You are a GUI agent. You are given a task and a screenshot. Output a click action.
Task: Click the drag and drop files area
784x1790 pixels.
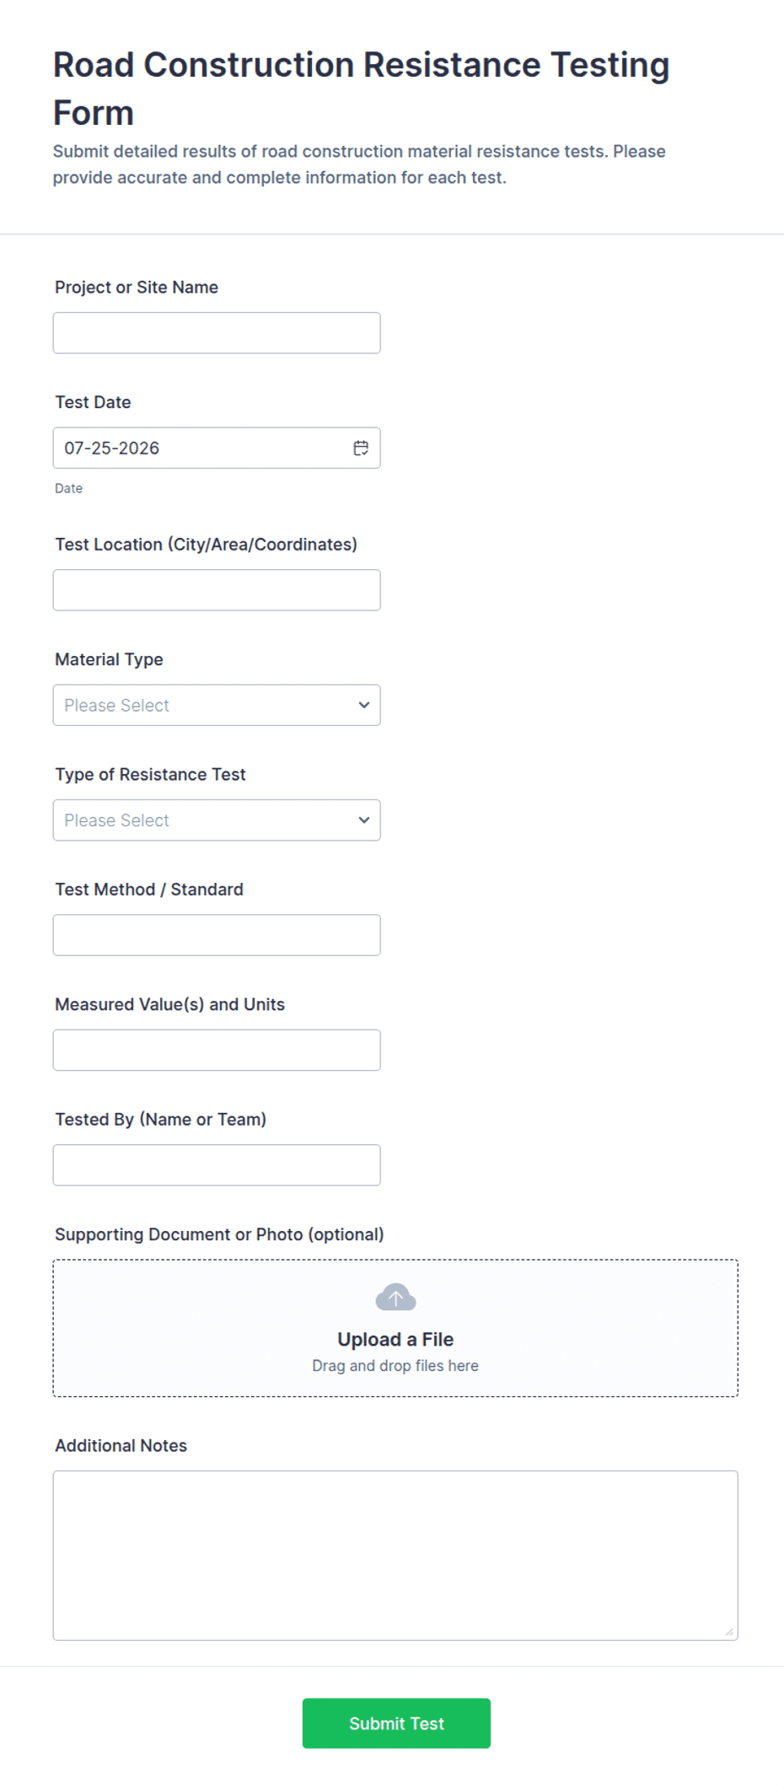click(395, 1328)
